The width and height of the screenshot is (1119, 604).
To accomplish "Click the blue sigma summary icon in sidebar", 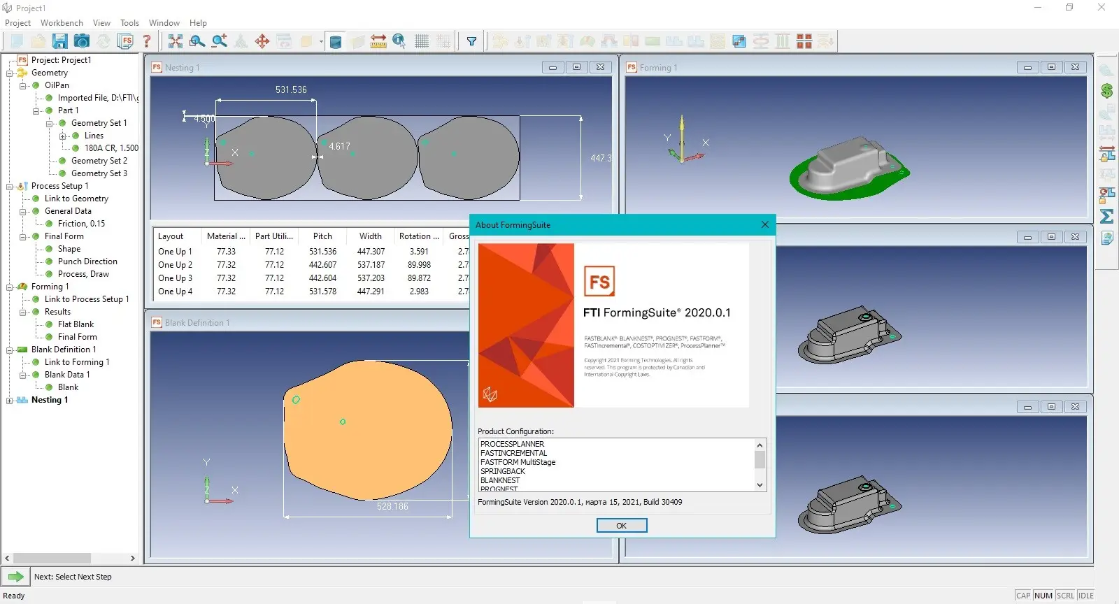I will pos(1106,217).
